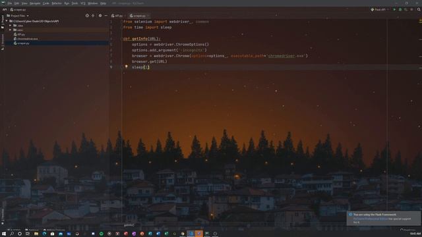Click inside sleep() parentheses in the editor
The height and width of the screenshot is (237, 422).
tap(146, 67)
